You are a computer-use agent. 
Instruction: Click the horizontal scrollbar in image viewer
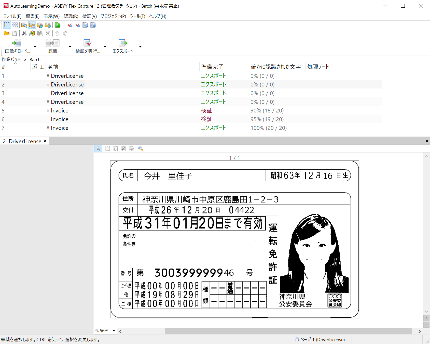coord(288,331)
